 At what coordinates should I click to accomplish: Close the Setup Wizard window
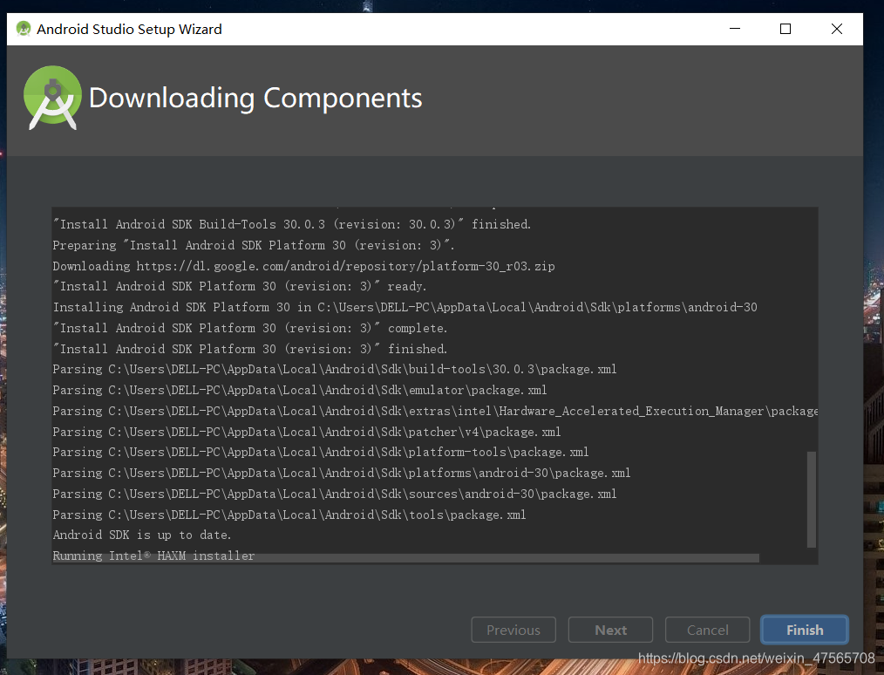pyautogui.click(x=837, y=29)
